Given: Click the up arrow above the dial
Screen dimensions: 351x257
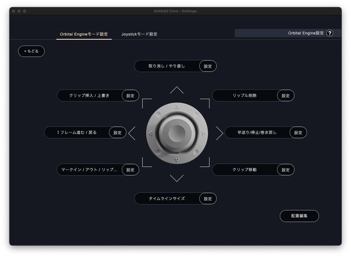Looking at the screenshot, I should click(x=177, y=90).
